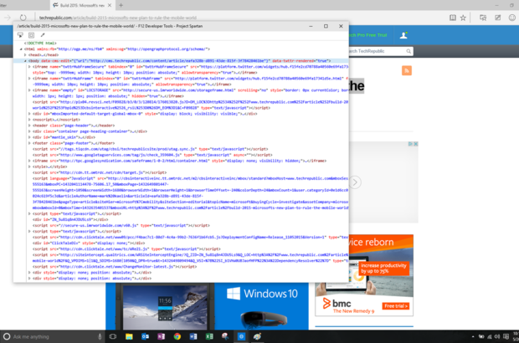Expand the footer page-footer node
The height and width of the screenshot is (343, 519).
pos(29,143)
